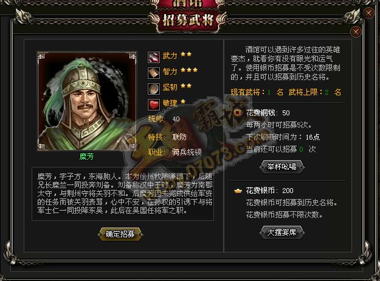Click the silver ingot icon beside 花费银币
The image size is (380, 281).
click(238, 191)
